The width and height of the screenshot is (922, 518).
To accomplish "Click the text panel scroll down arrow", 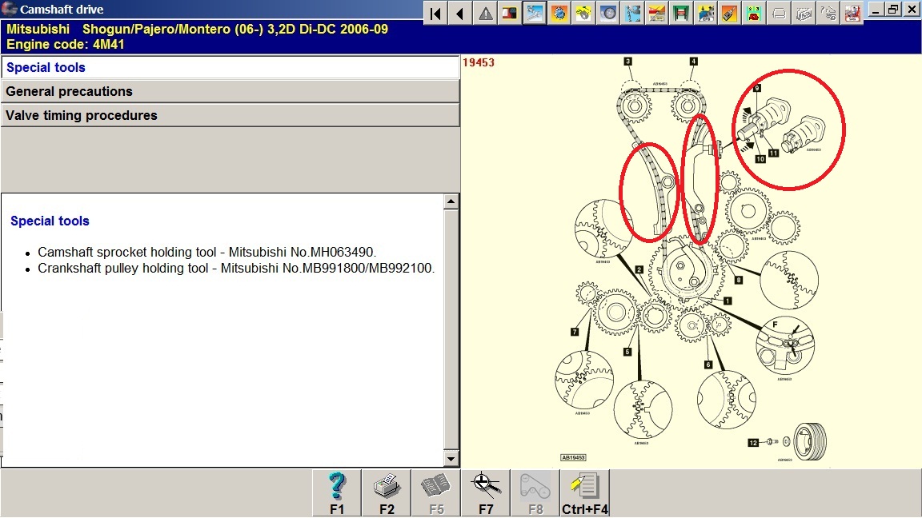I will pyautogui.click(x=451, y=459).
